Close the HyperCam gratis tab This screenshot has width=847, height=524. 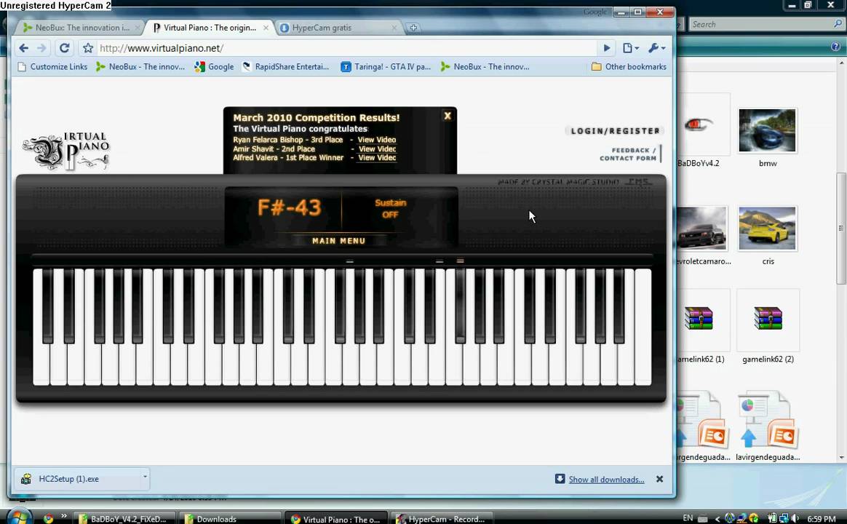point(394,28)
